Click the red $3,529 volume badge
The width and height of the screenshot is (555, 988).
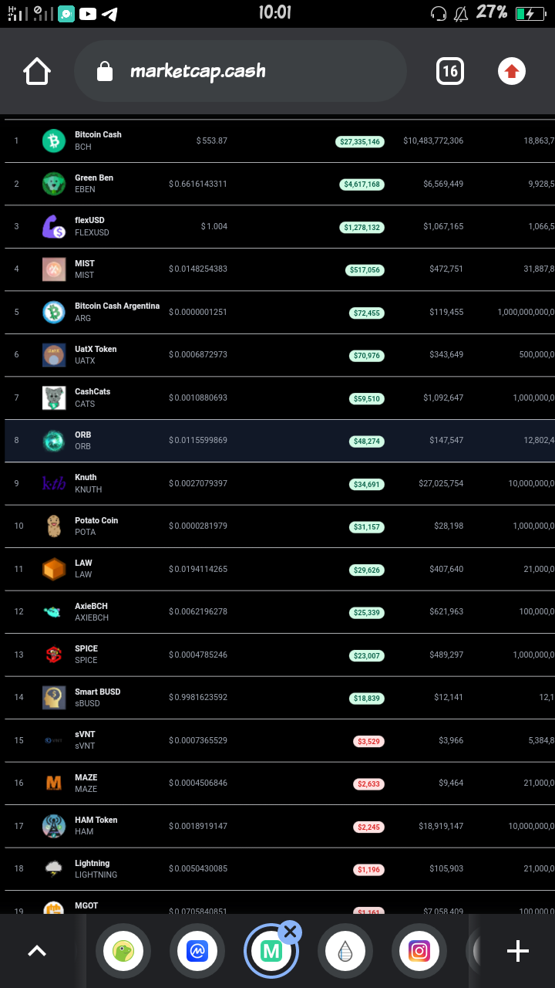pyautogui.click(x=368, y=741)
